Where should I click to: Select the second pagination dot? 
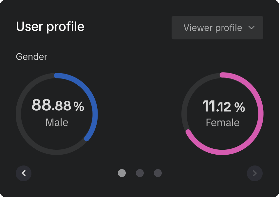point(140,173)
